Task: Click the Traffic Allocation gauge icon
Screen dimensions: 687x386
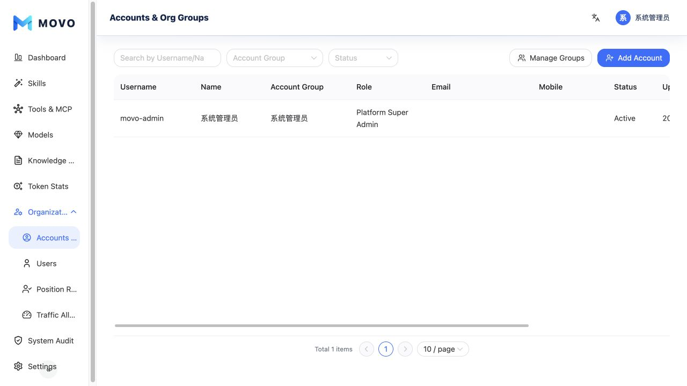Action: [x=27, y=315]
